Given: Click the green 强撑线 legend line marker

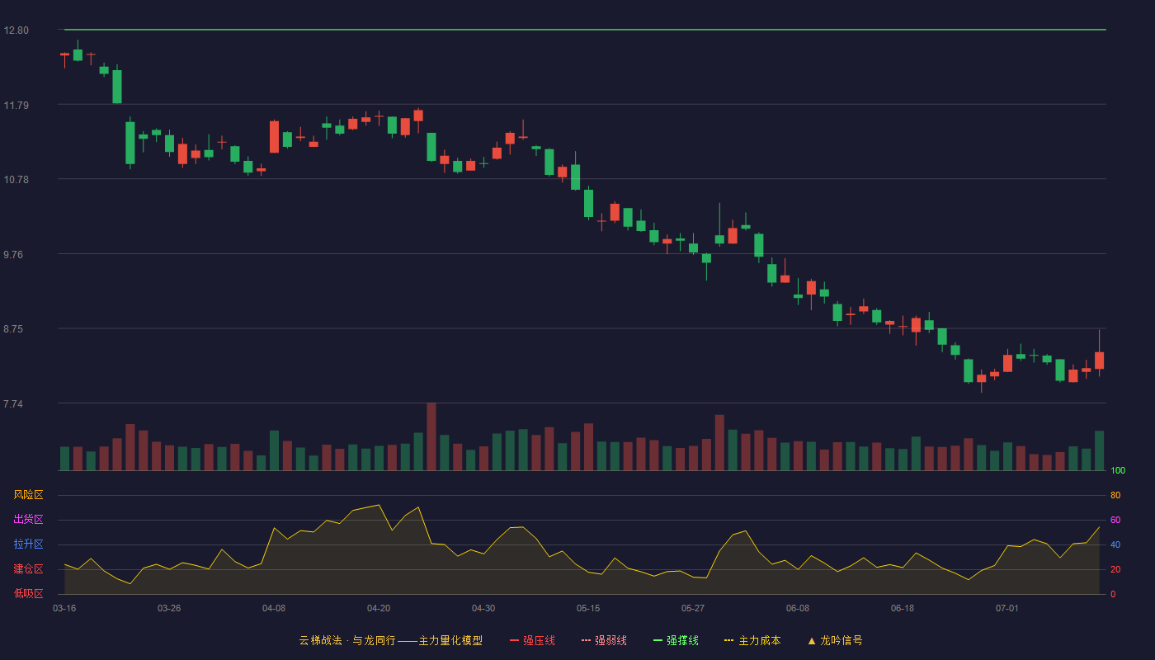Looking at the screenshot, I should click(x=658, y=640).
